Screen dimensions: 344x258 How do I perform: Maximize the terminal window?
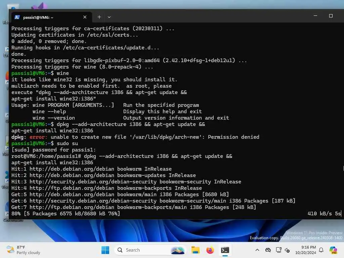(331, 16)
